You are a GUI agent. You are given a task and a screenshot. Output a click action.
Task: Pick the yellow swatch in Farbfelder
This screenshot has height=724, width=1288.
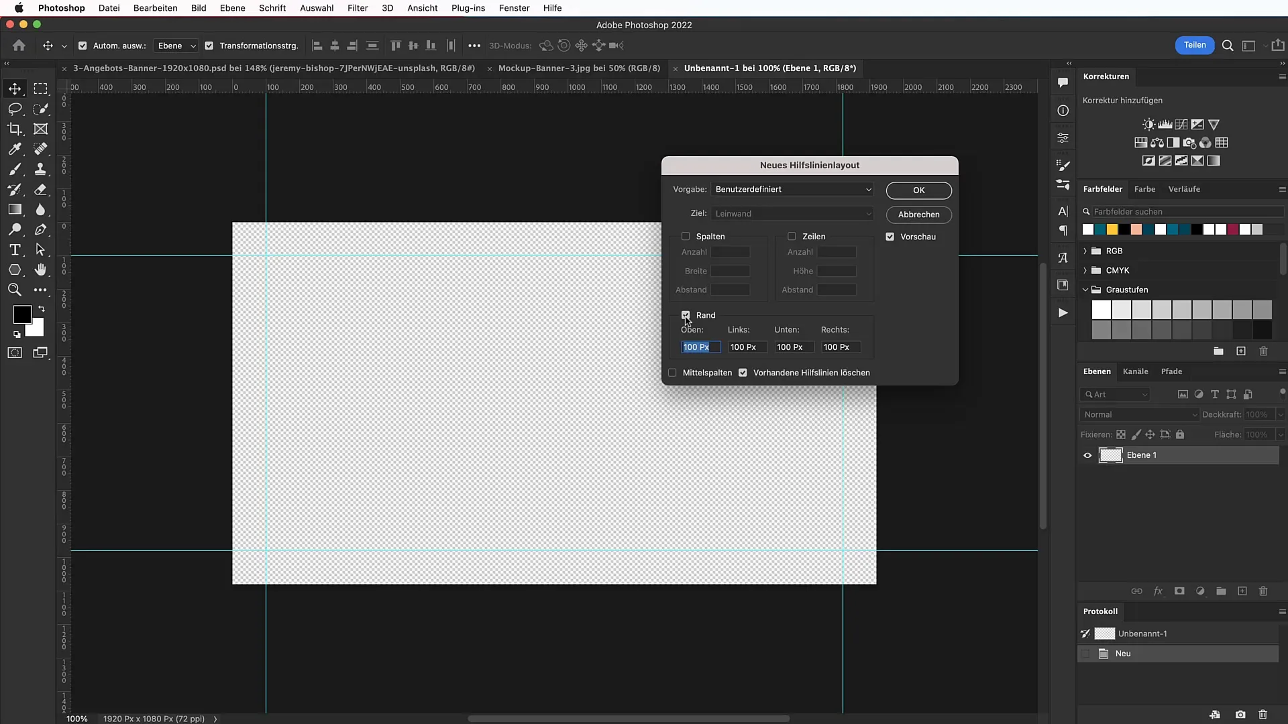(1112, 230)
